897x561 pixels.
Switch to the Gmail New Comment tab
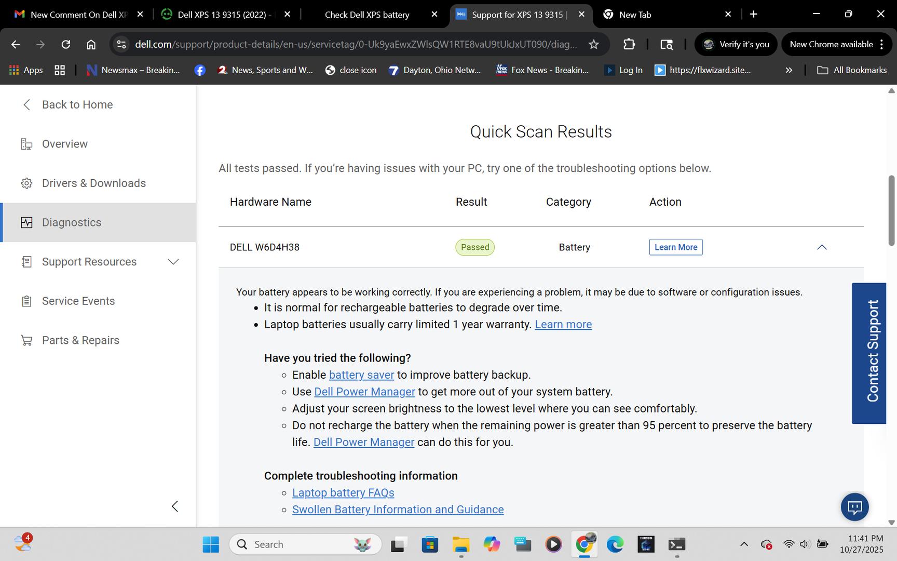78,15
